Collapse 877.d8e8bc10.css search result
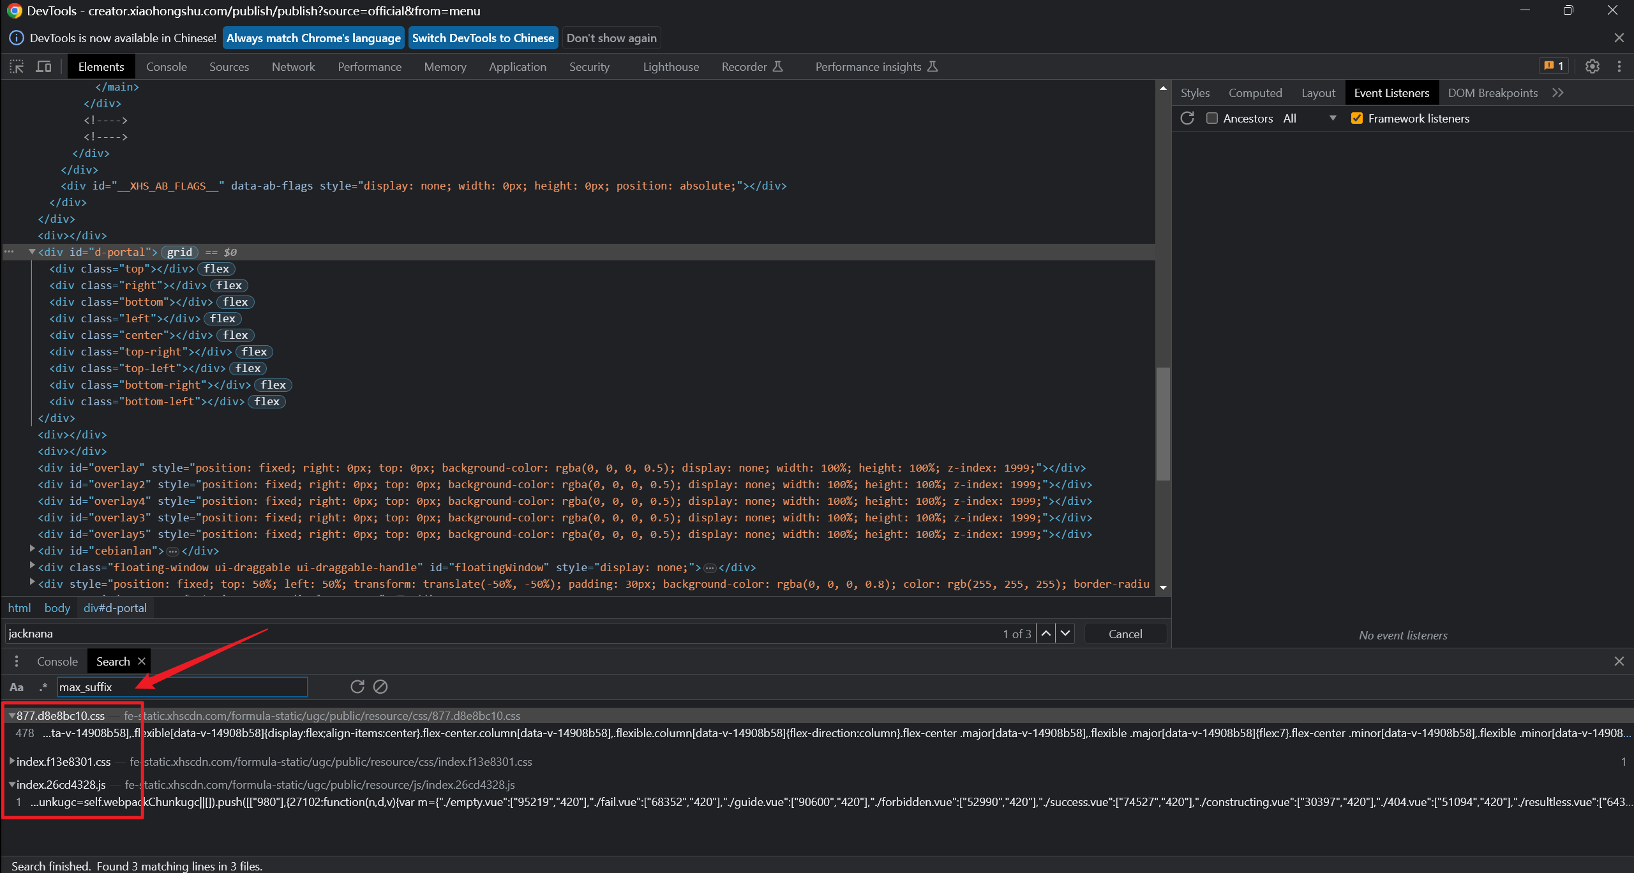 click(11, 715)
